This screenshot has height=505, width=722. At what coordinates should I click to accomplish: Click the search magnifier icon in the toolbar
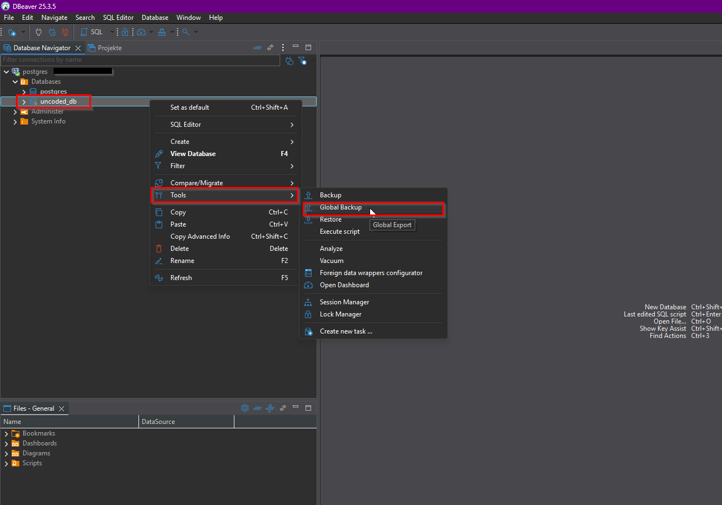186,33
